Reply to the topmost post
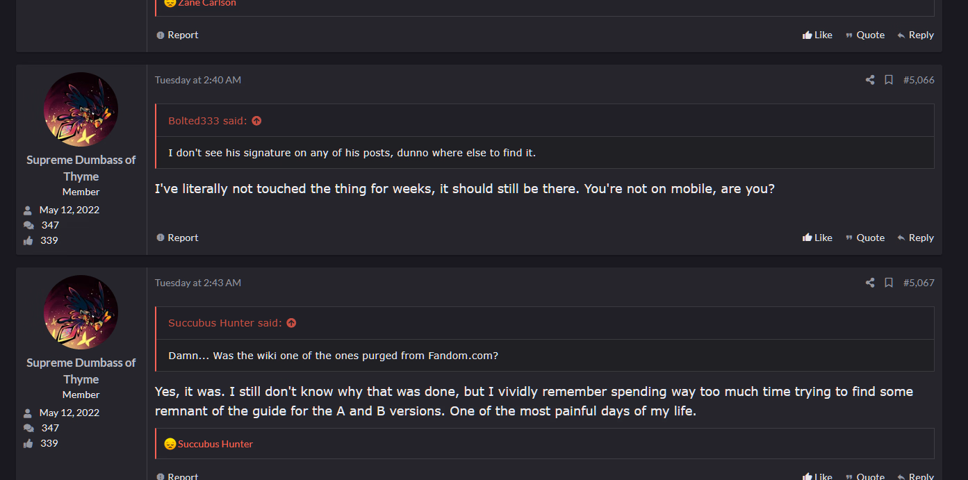 pos(915,35)
